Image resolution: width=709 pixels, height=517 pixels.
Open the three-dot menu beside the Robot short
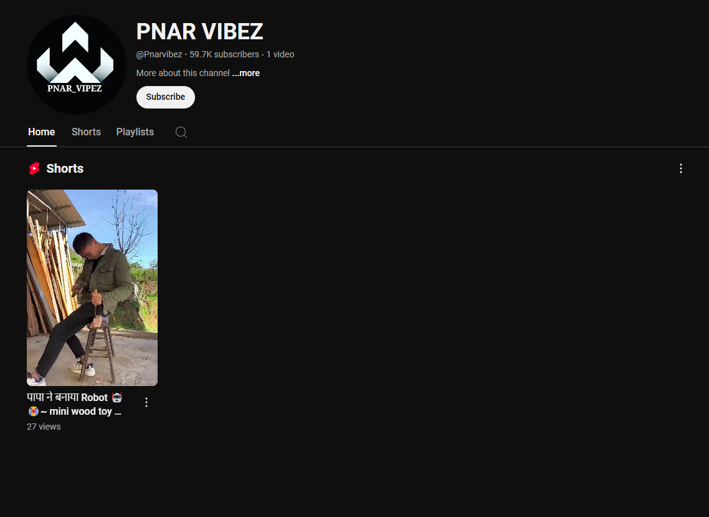[x=146, y=402]
